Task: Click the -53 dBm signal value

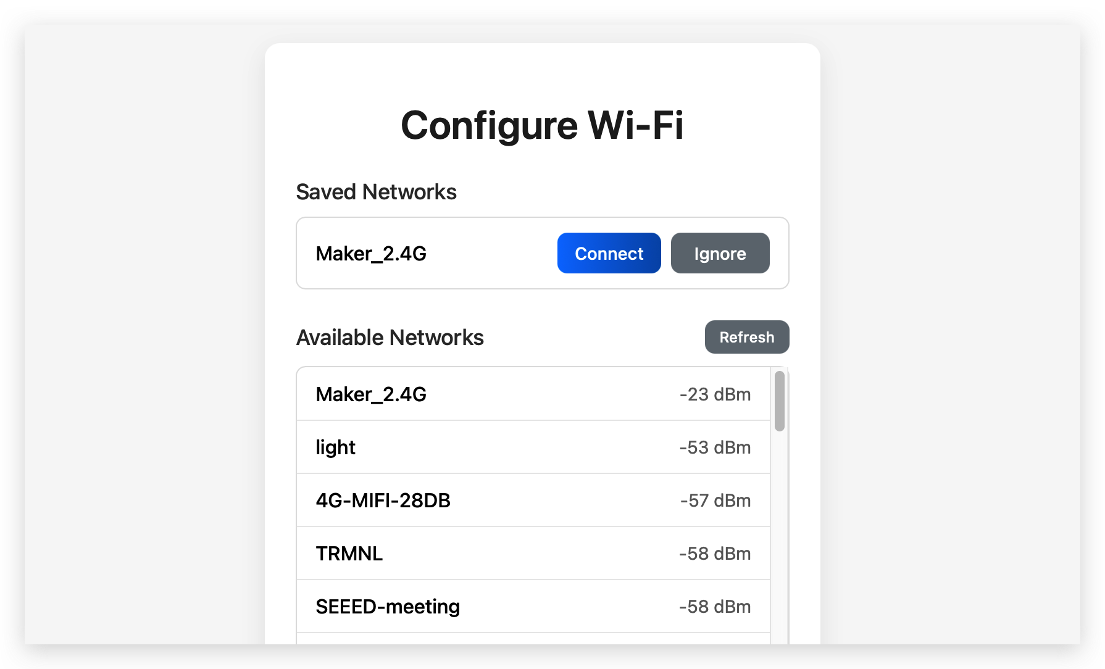Action: pyautogui.click(x=715, y=447)
